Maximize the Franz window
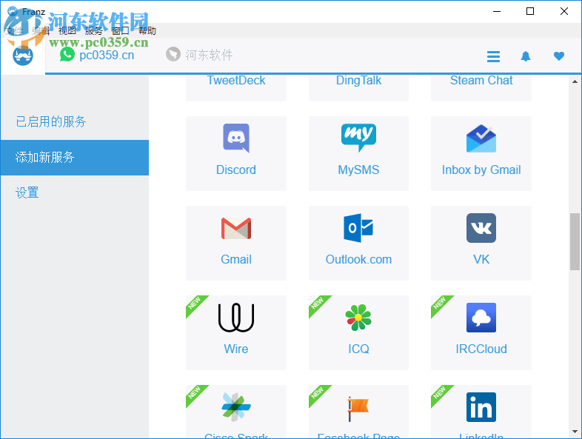Viewport: 582px width, 439px height. 530,12
